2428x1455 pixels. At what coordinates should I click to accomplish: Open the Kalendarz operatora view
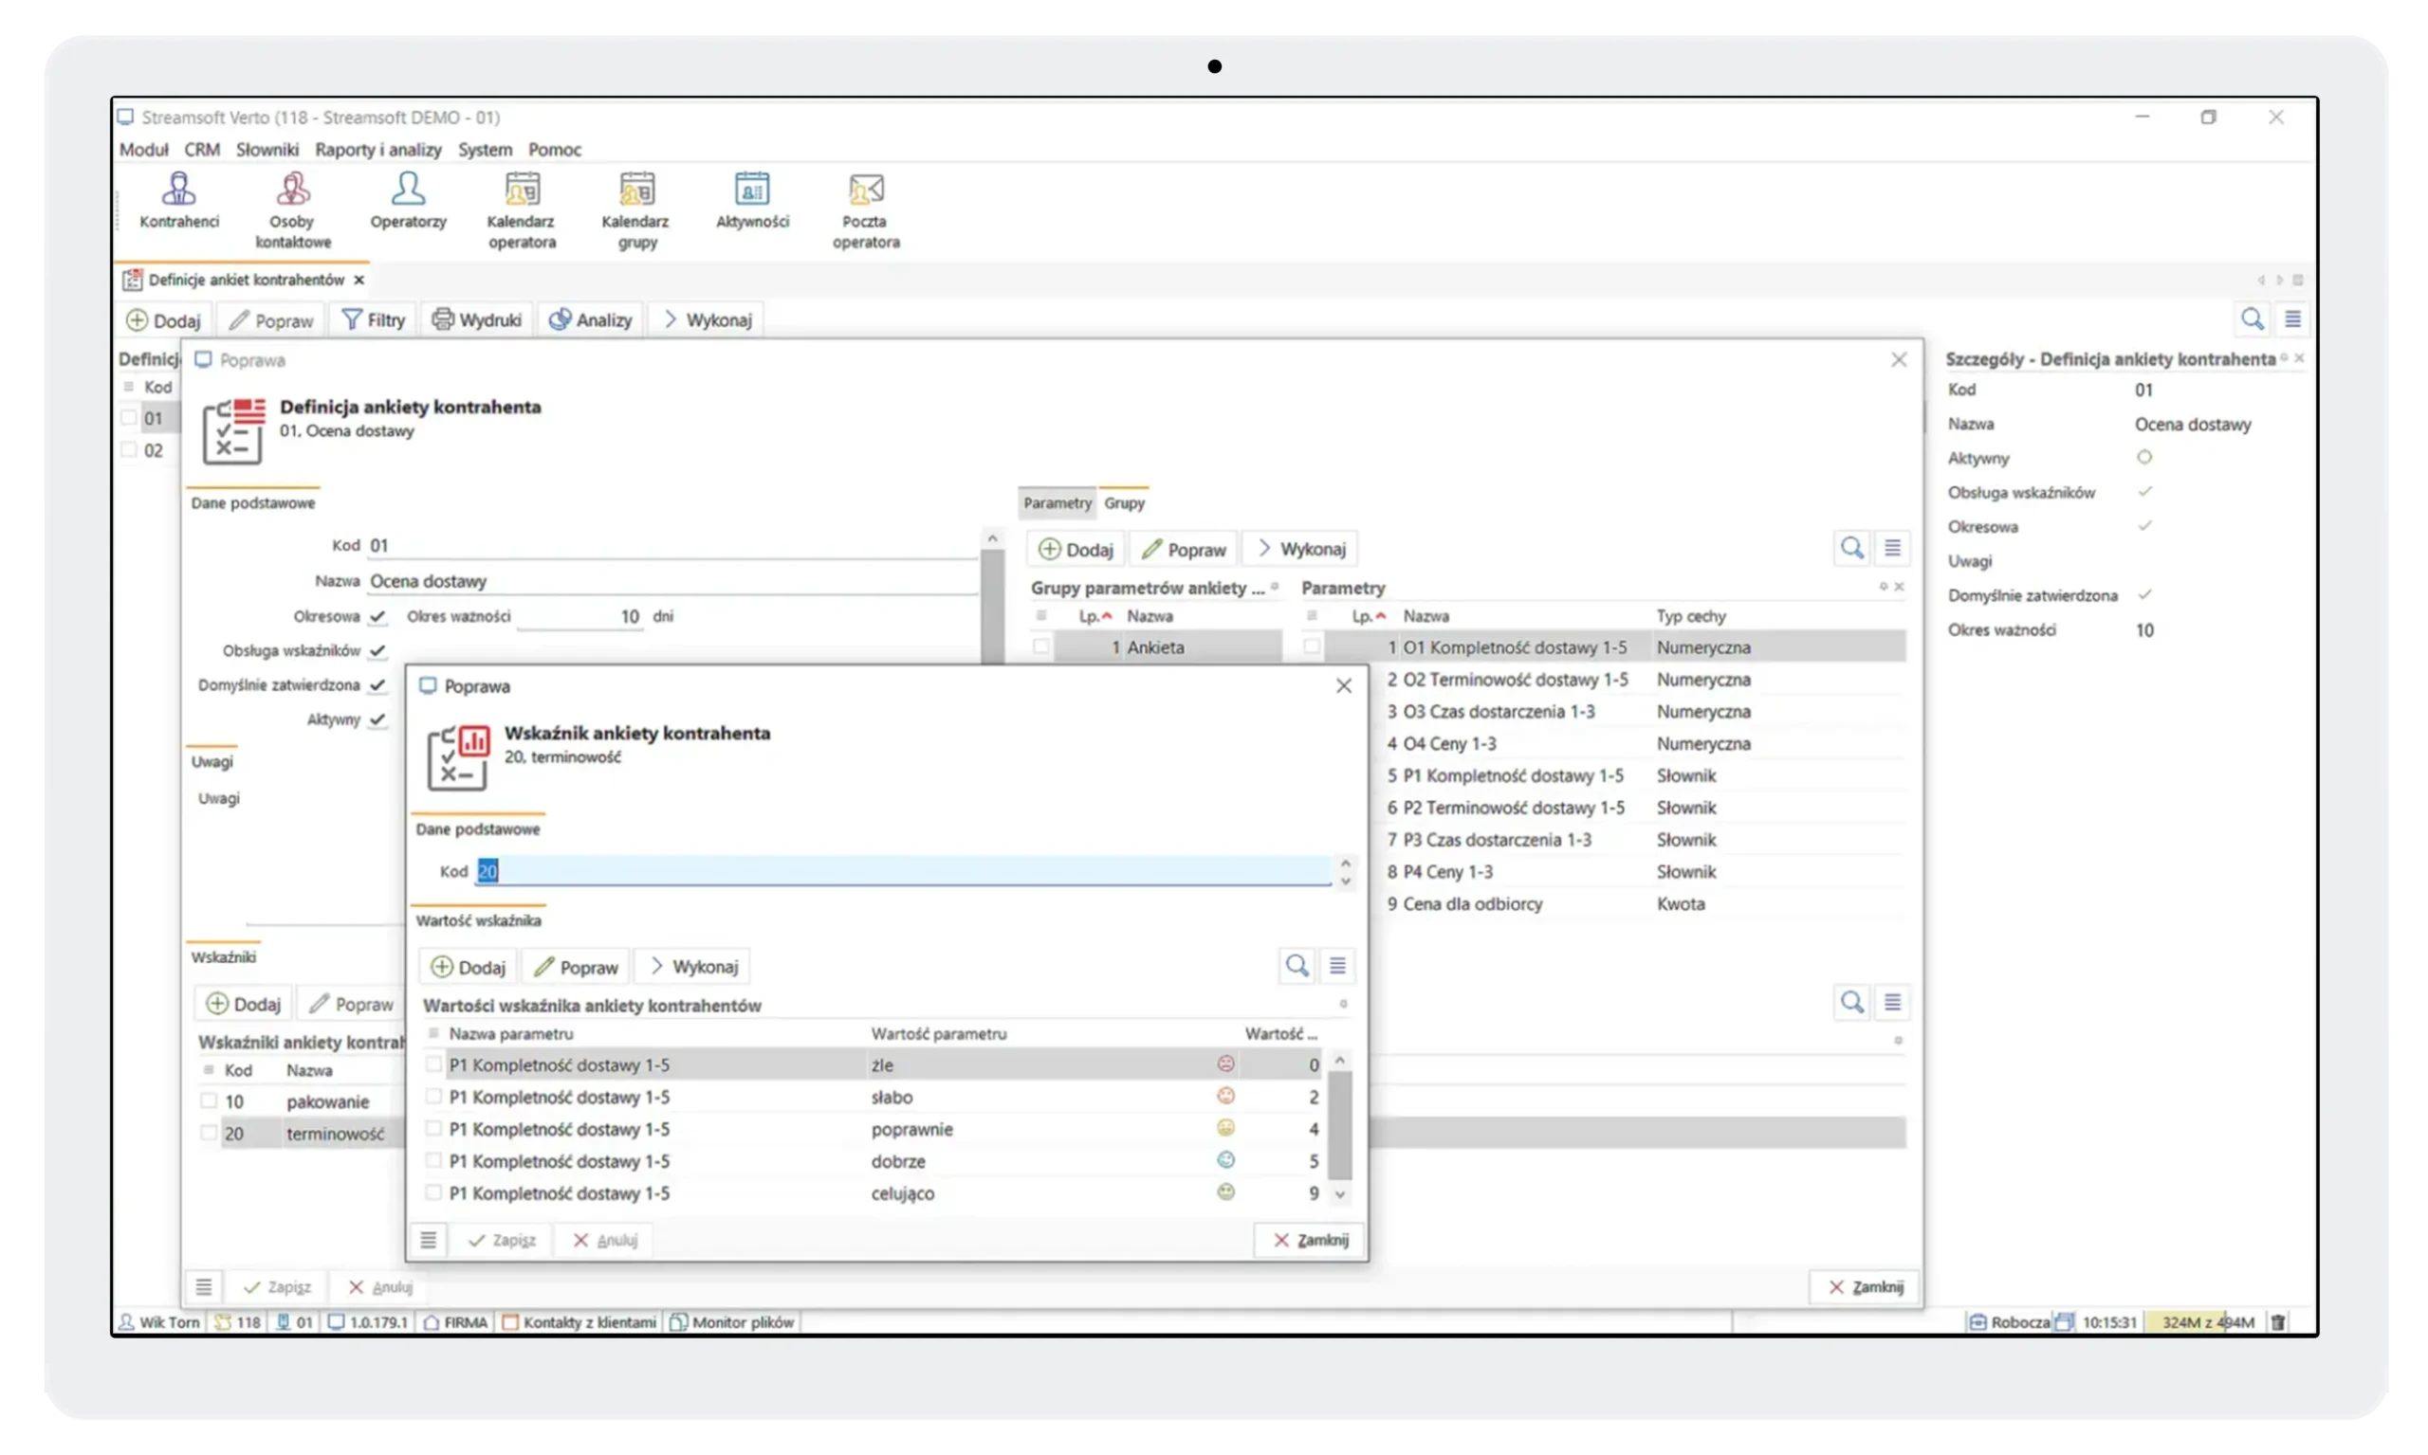tap(521, 208)
